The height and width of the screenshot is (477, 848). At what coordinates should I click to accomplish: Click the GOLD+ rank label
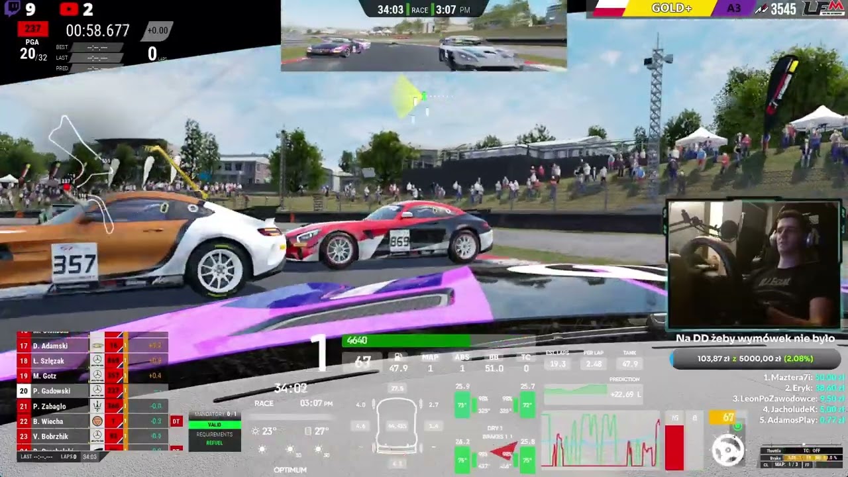[x=672, y=8]
